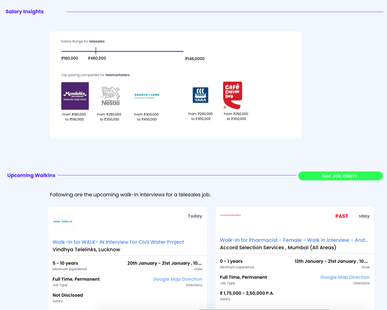Click Yara salary text under the logo
The image size is (387, 310).
pos(201,116)
